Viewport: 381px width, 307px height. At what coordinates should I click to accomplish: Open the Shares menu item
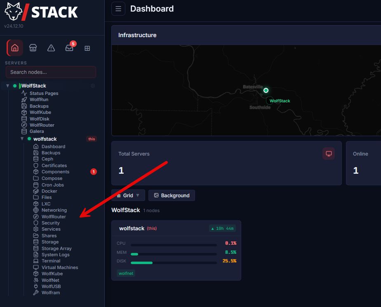coord(49,236)
